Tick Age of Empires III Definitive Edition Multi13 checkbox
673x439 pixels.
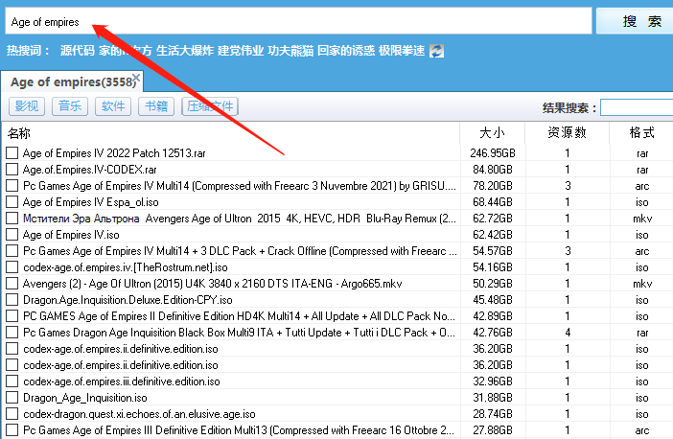point(12,430)
